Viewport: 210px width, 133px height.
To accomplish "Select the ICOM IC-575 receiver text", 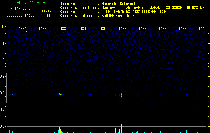I will point(134,12).
